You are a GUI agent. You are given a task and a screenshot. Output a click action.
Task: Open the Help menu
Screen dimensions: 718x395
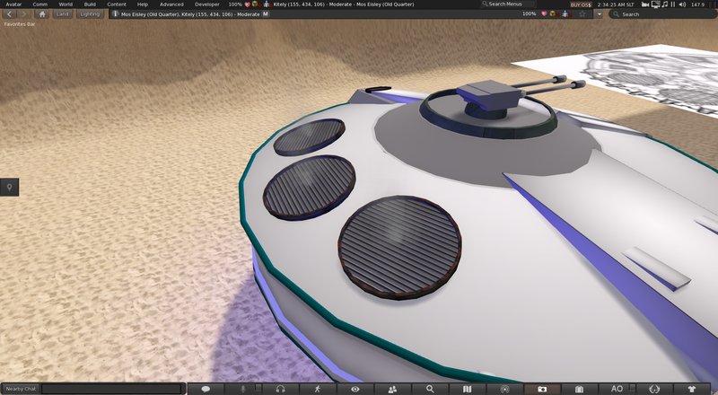(x=143, y=4)
